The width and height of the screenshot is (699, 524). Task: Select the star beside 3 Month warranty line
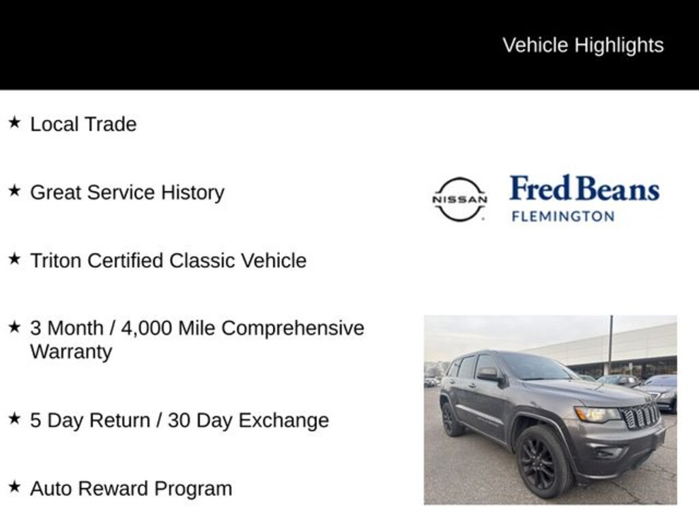coord(14,327)
